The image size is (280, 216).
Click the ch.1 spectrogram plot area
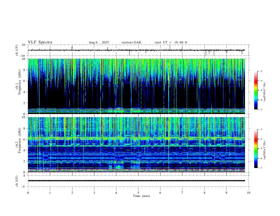pyautogui.click(x=136, y=86)
